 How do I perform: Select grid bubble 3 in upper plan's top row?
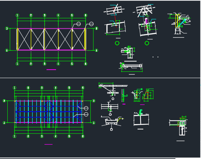coord(44,15)
